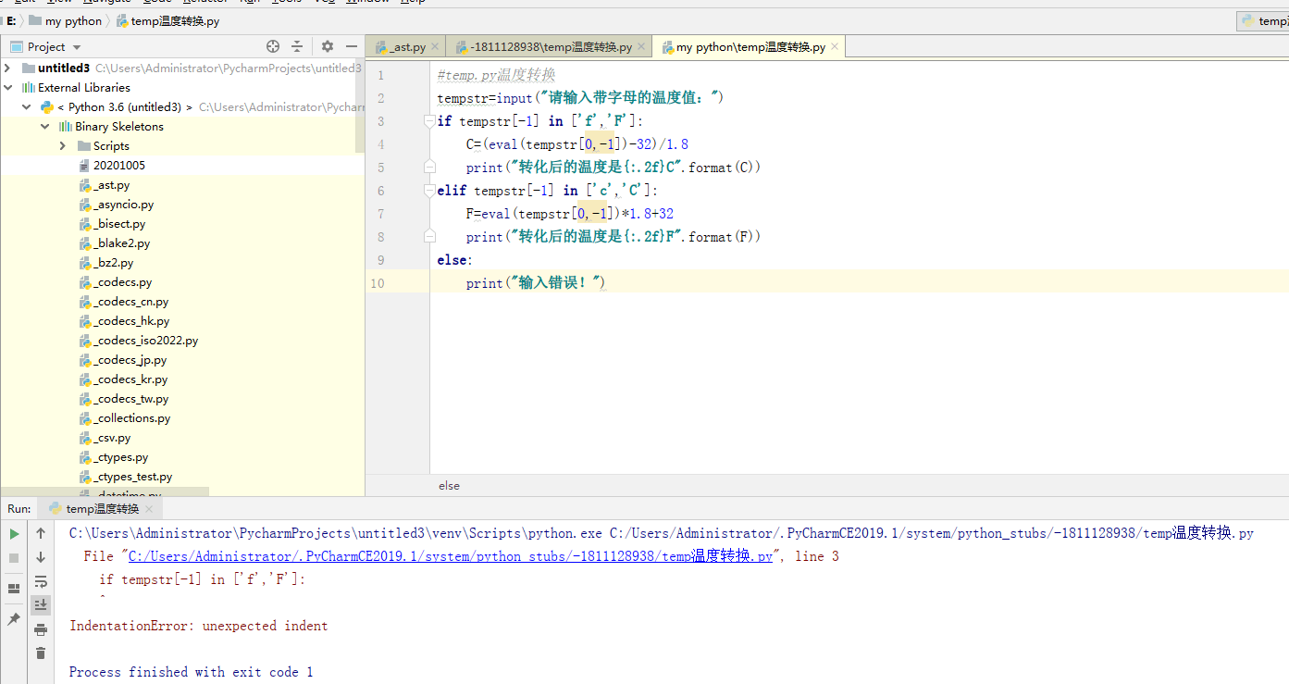Viewport: 1289px width, 684px height.
Task: Collapse the External Libraries node
Action: coord(8,87)
